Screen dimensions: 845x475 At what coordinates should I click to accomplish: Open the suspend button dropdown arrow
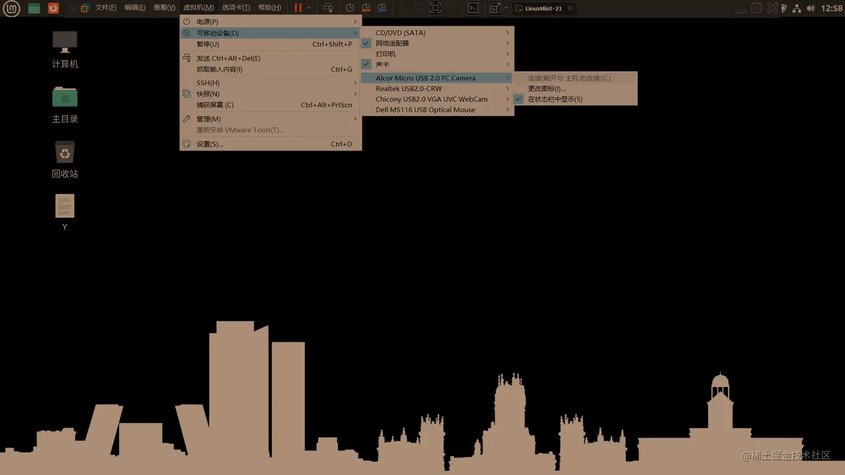pyautogui.click(x=308, y=8)
